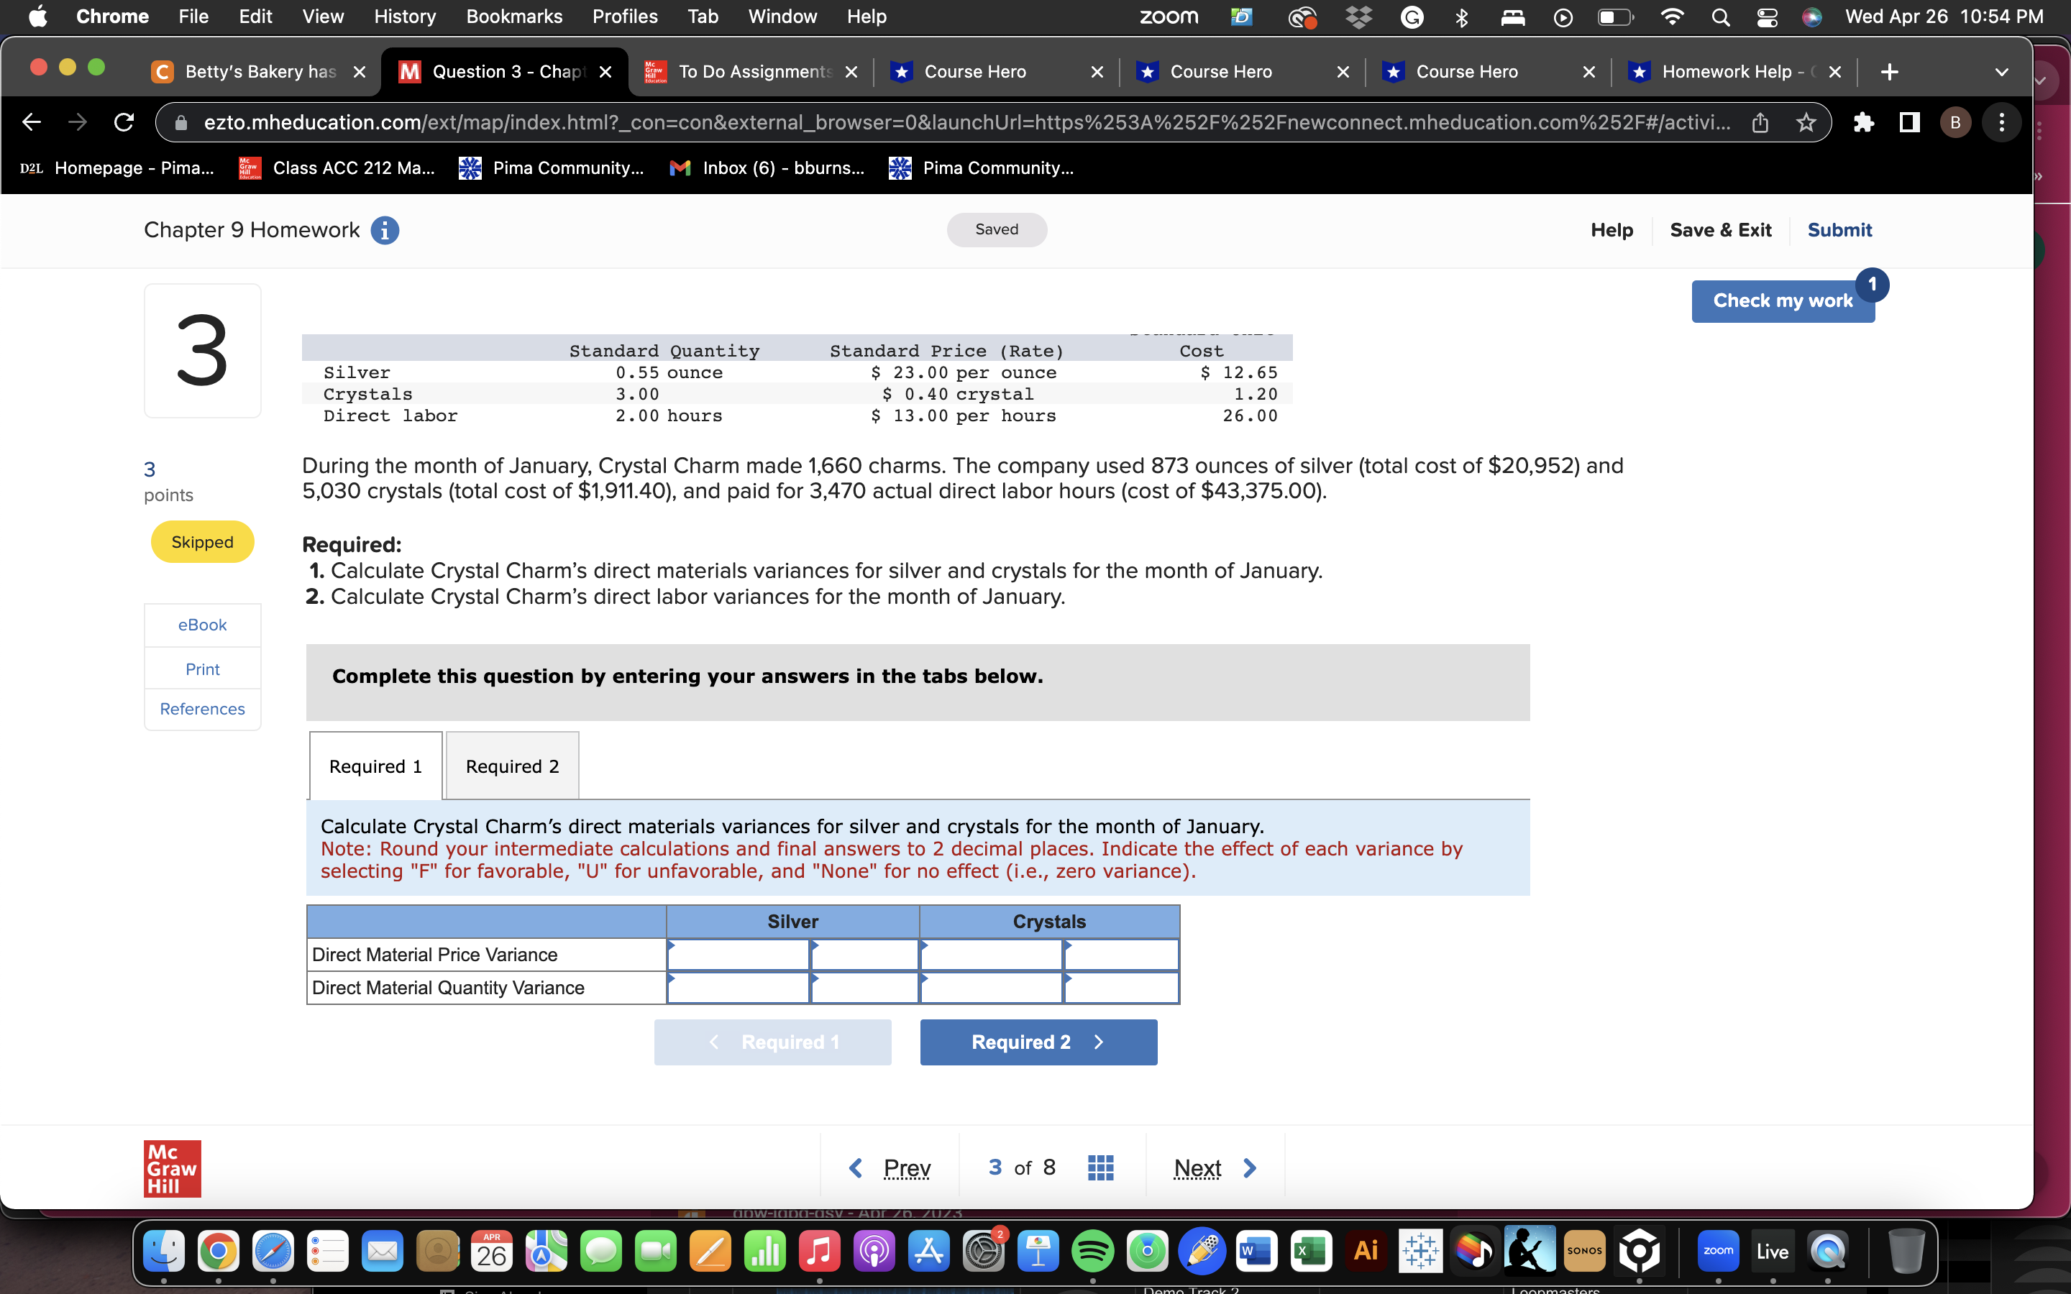Open Silver price variance effect dropdown
The height and width of the screenshot is (1294, 2071).
(864, 954)
